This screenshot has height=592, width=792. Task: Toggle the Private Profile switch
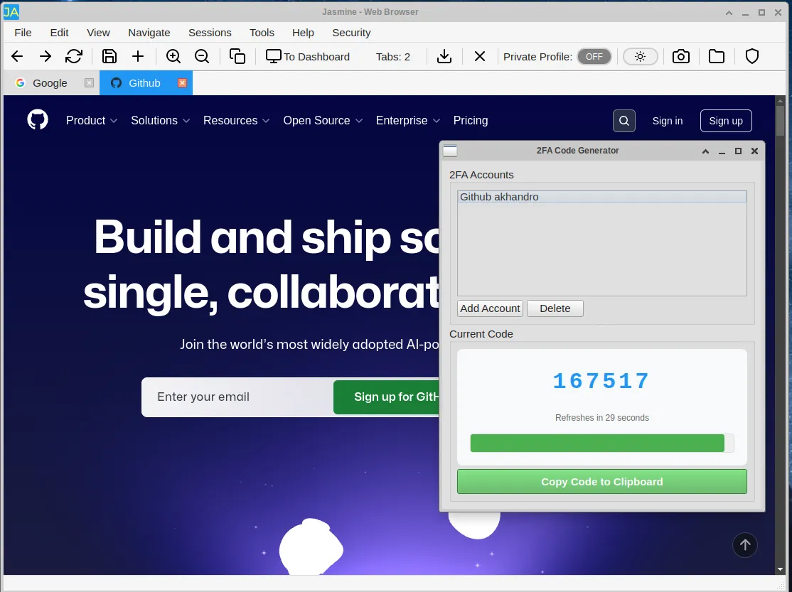[594, 57]
